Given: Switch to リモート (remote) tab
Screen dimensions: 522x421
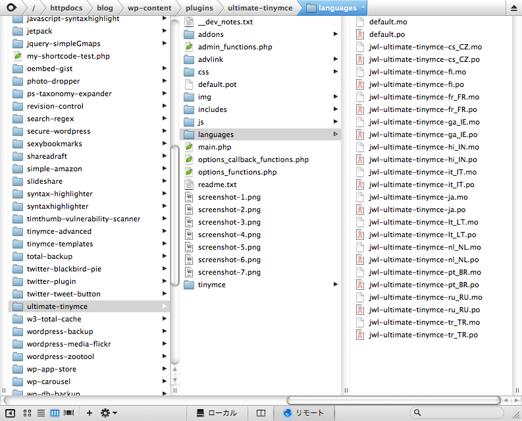Looking at the screenshot, I should 303,413.
